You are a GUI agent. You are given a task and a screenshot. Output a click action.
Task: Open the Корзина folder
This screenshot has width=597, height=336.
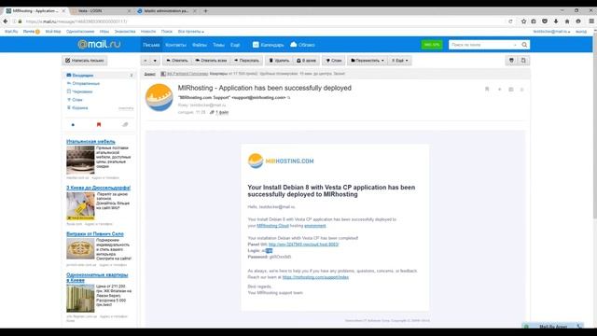coord(80,108)
